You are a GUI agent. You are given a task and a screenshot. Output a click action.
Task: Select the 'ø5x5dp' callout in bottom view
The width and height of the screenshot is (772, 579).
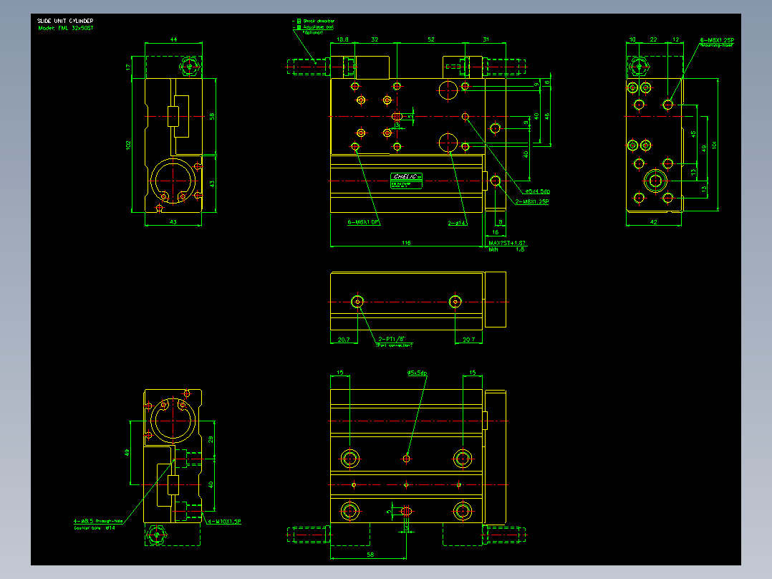tap(417, 373)
